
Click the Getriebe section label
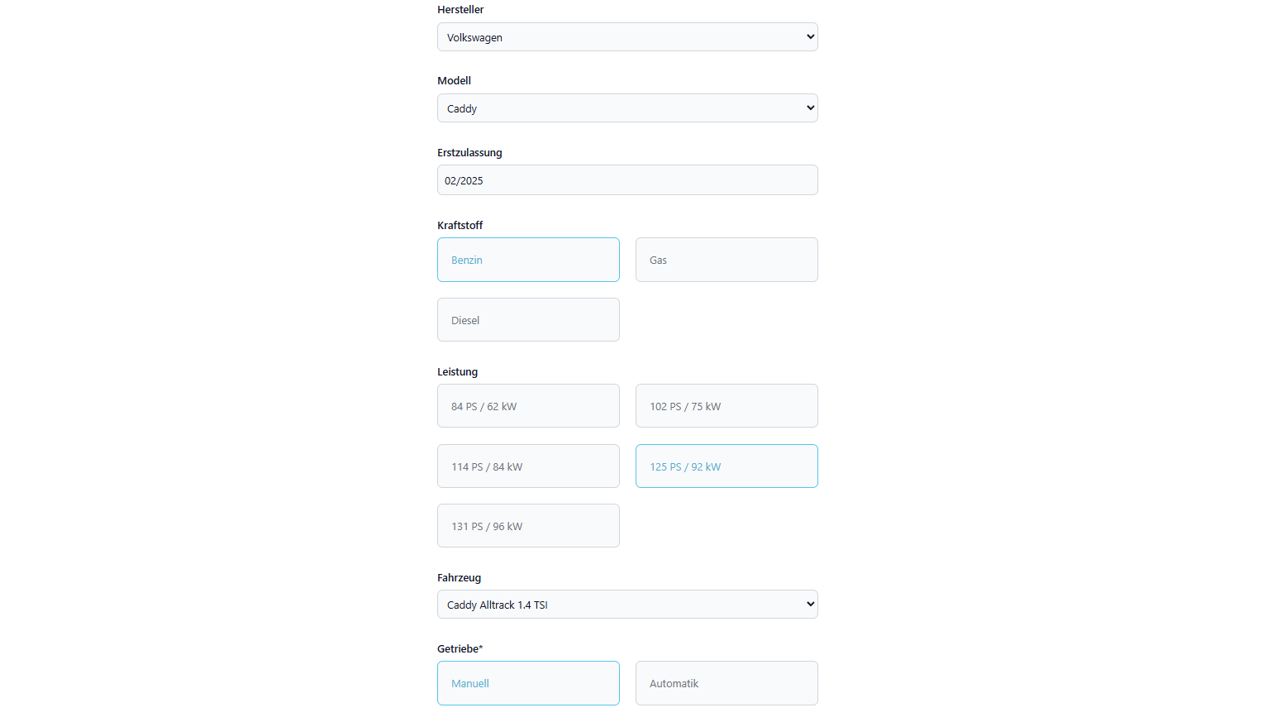click(x=460, y=649)
